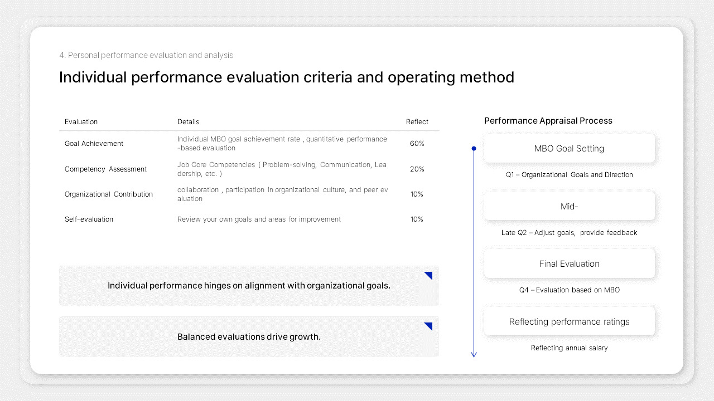Click the blue triangle marker on second callout box
Image resolution: width=714 pixels, height=401 pixels.
(x=428, y=326)
